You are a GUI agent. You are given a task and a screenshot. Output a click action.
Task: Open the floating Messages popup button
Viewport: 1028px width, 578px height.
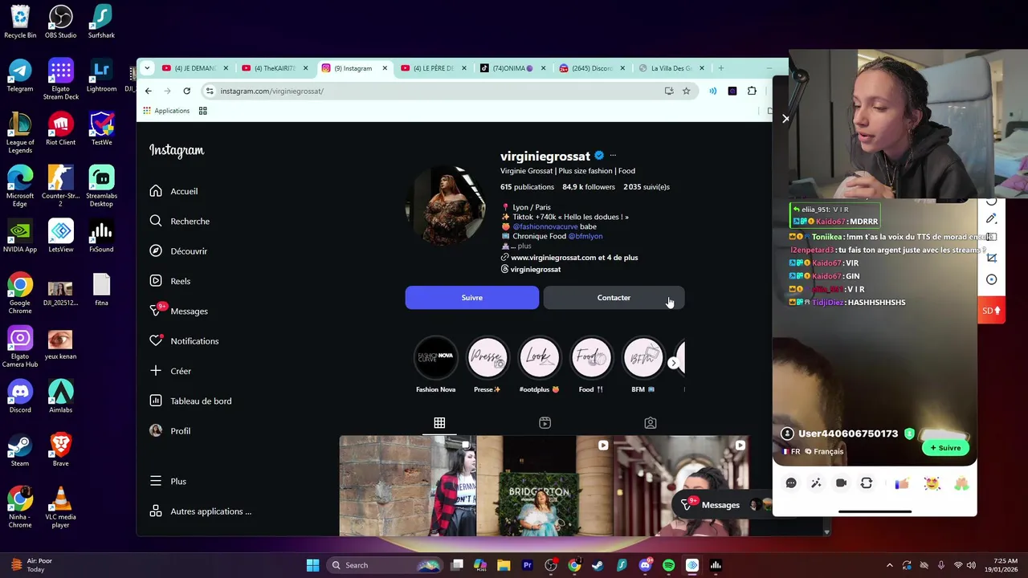point(720,505)
